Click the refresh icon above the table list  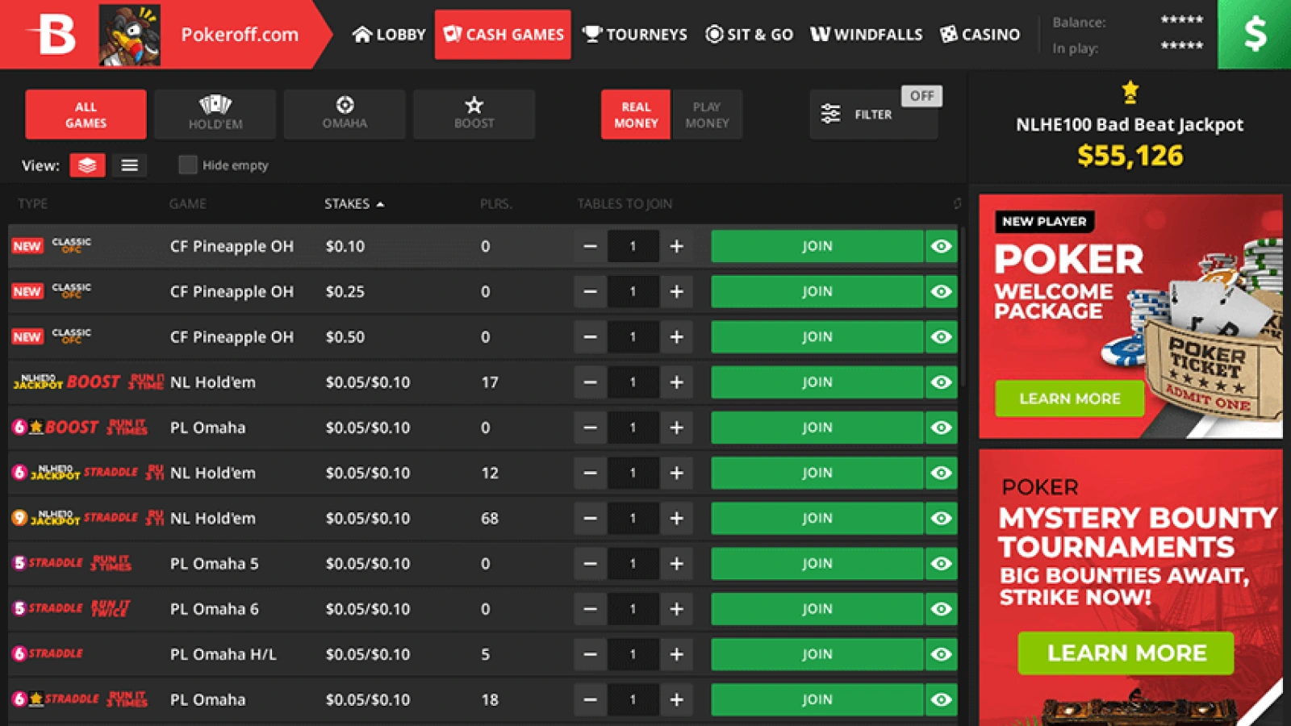[957, 203]
